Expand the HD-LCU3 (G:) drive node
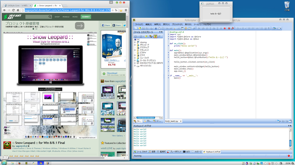The width and height of the screenshot is (295, 165). pos(135,66)
